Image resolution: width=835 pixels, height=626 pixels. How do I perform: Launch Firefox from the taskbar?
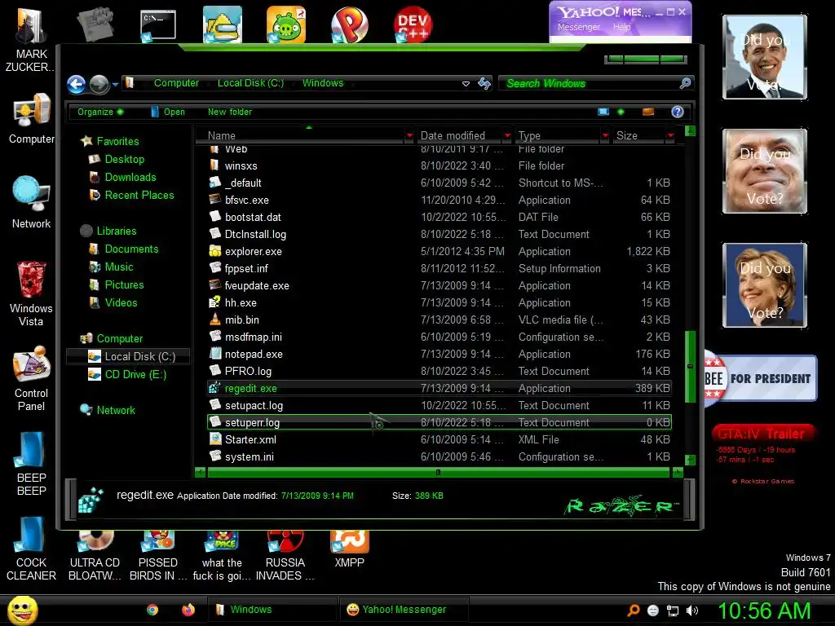[188, 610]
